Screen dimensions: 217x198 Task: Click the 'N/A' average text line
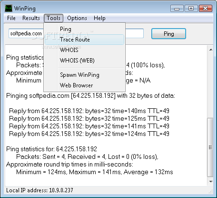tap(138, 81)
